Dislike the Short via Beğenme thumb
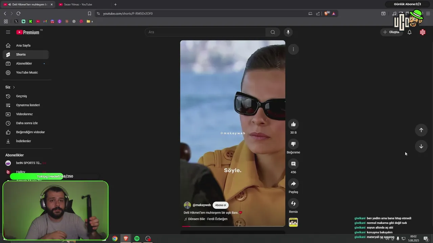 pos(293,144)
